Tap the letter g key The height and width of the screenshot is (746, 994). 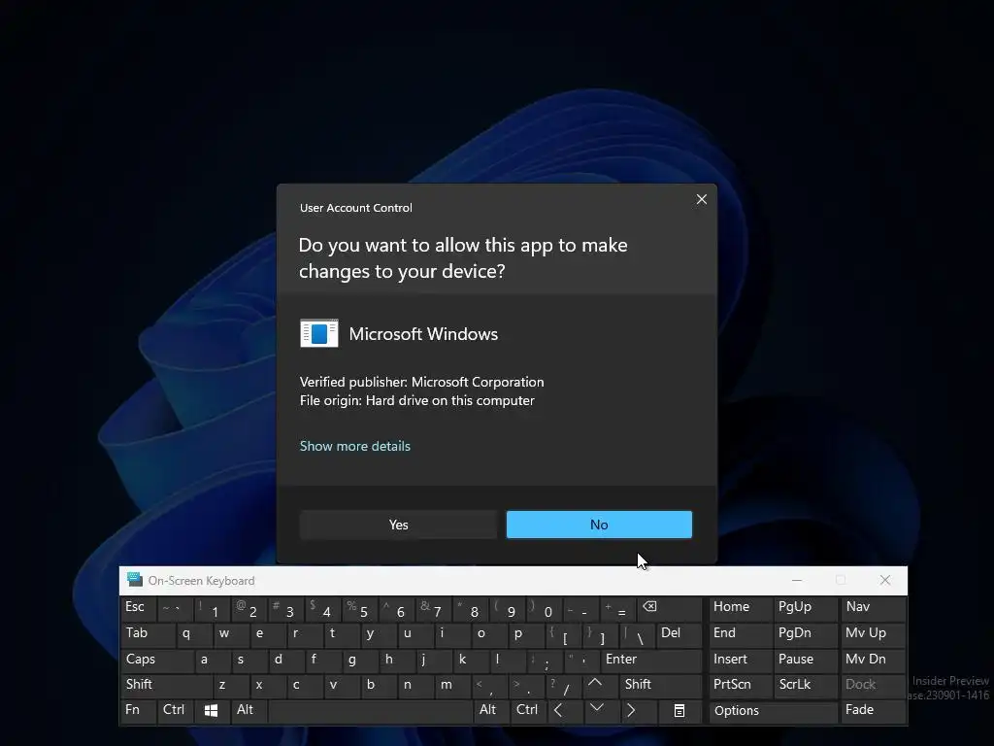(x=359, y=660)
